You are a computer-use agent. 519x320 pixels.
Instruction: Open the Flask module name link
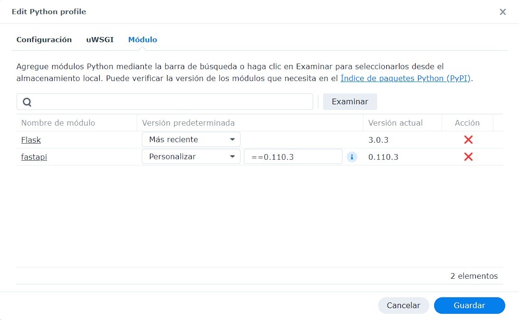pos(31,140)
